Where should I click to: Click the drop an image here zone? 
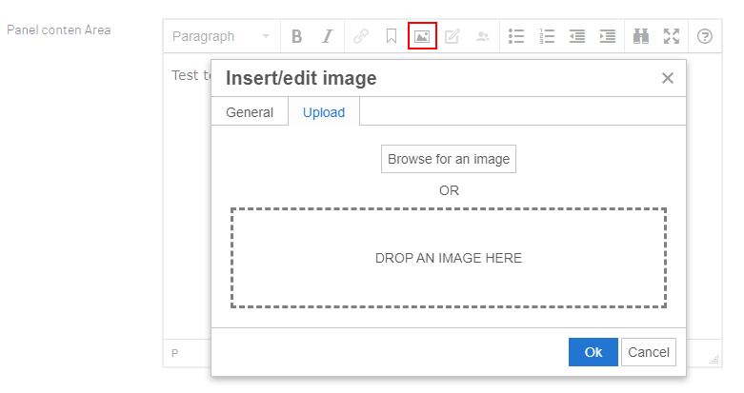tap(449, 258)
